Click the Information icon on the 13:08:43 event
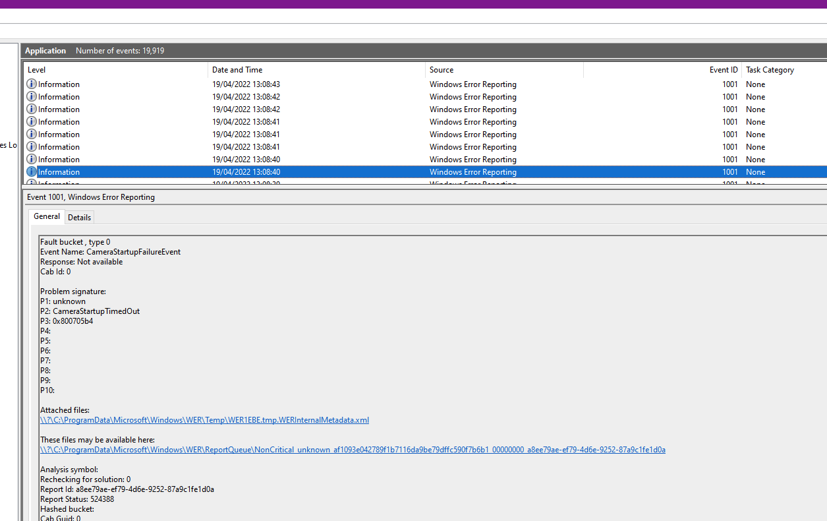Image resolution: width=827 pixels, height=521 pixels. [x=31, y=84]
